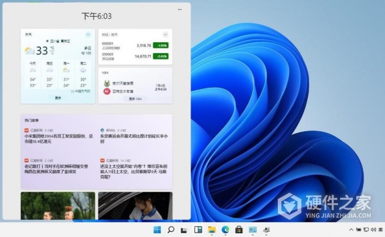Open the blue monitor app on taskbar

[252, 230]
